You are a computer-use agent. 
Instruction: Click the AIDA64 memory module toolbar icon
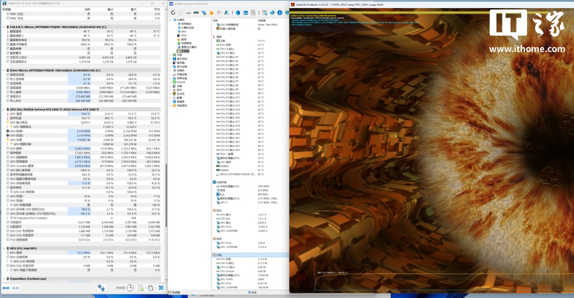(x=196, y=12)
